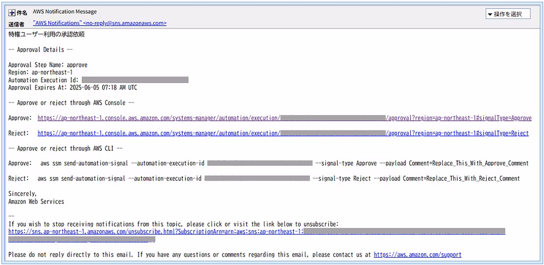
Task: Click the Approve aws ssm send-automation-signal command
Action: coord(284,163)
